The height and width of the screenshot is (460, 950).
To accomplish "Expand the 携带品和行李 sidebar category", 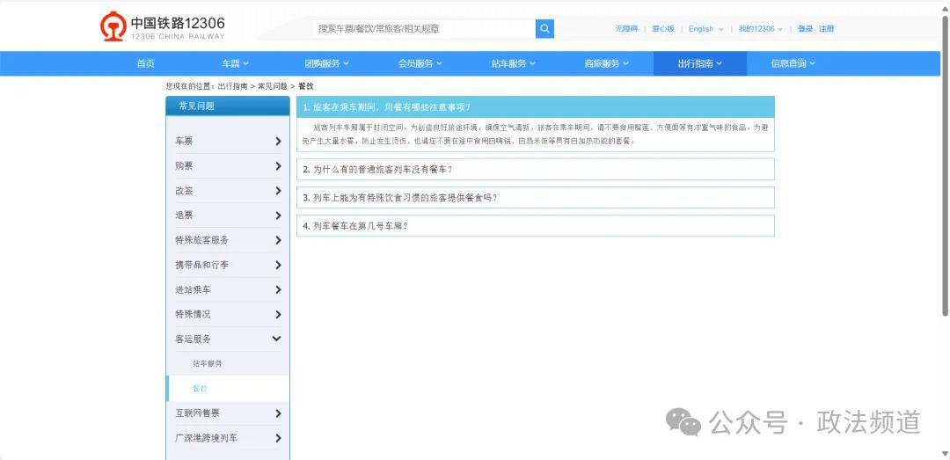I will tap(229, 265).
